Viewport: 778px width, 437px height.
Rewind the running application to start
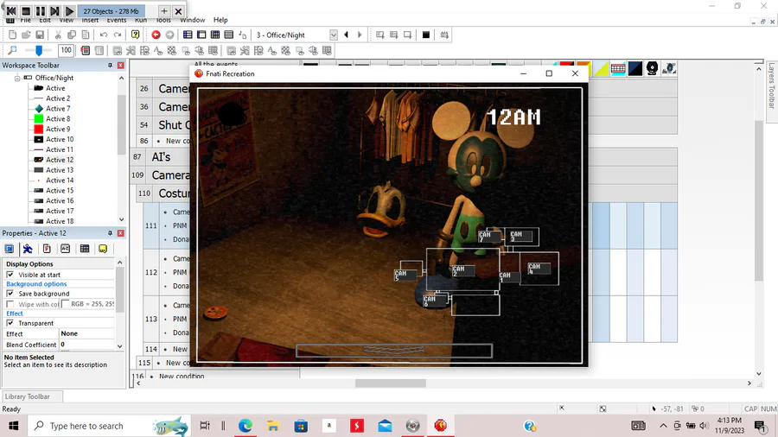(x=11, y=10)
